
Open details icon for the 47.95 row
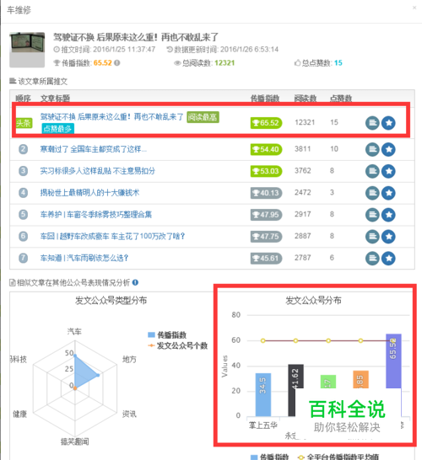click(372, 215)
